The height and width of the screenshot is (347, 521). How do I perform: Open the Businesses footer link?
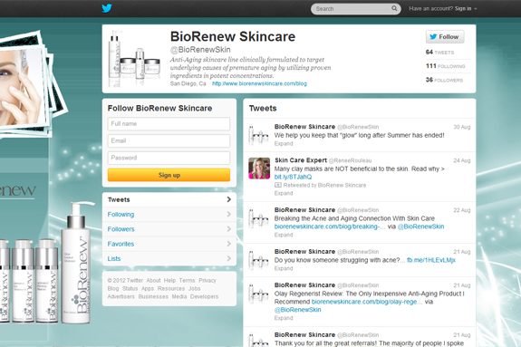153,296
